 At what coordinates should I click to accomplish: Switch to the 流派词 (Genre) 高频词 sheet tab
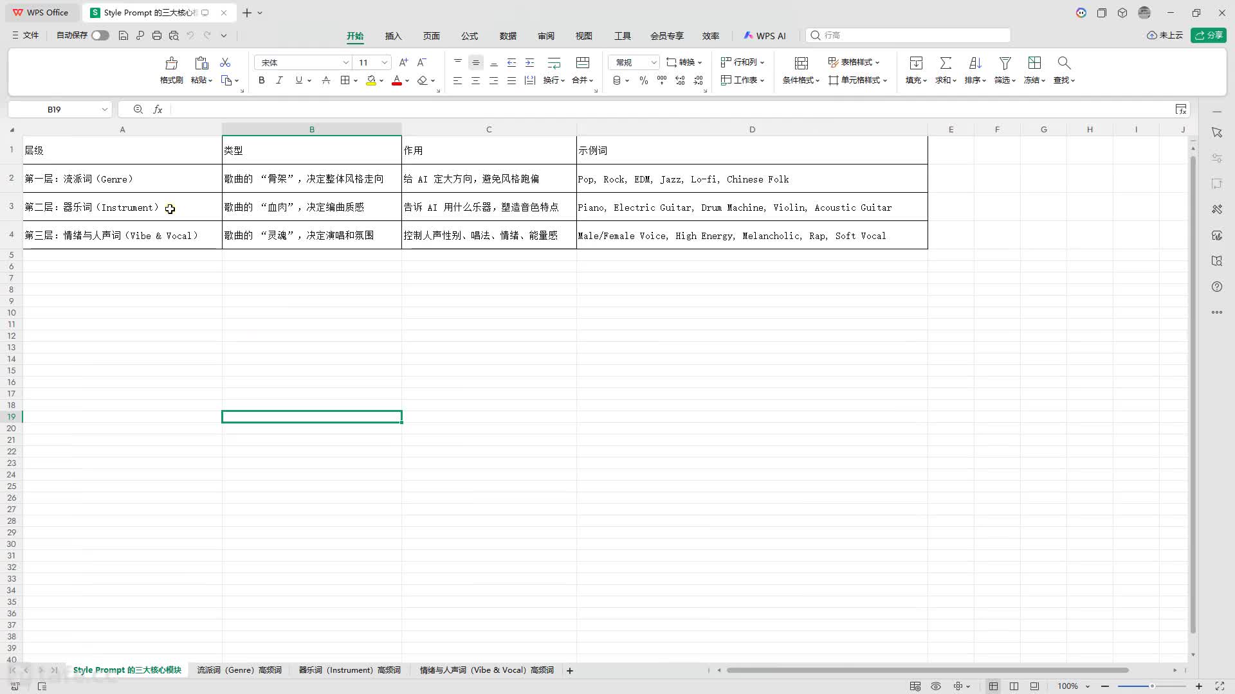tap(239, 670)
